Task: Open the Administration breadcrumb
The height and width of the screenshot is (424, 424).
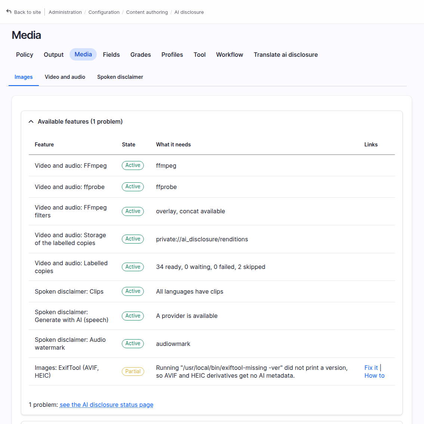Action: (65, 12)
